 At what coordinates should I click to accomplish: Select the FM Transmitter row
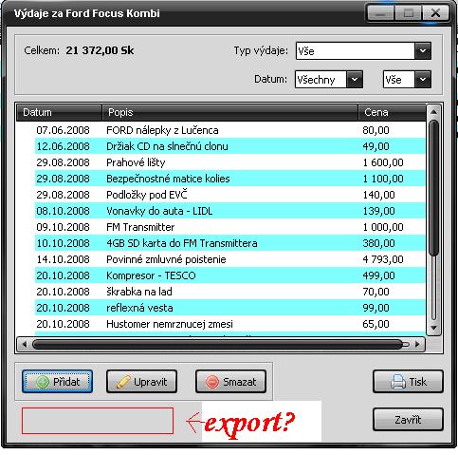point(229,227)
